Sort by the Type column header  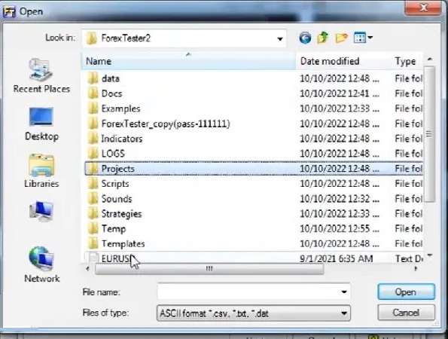click(407, 61)
